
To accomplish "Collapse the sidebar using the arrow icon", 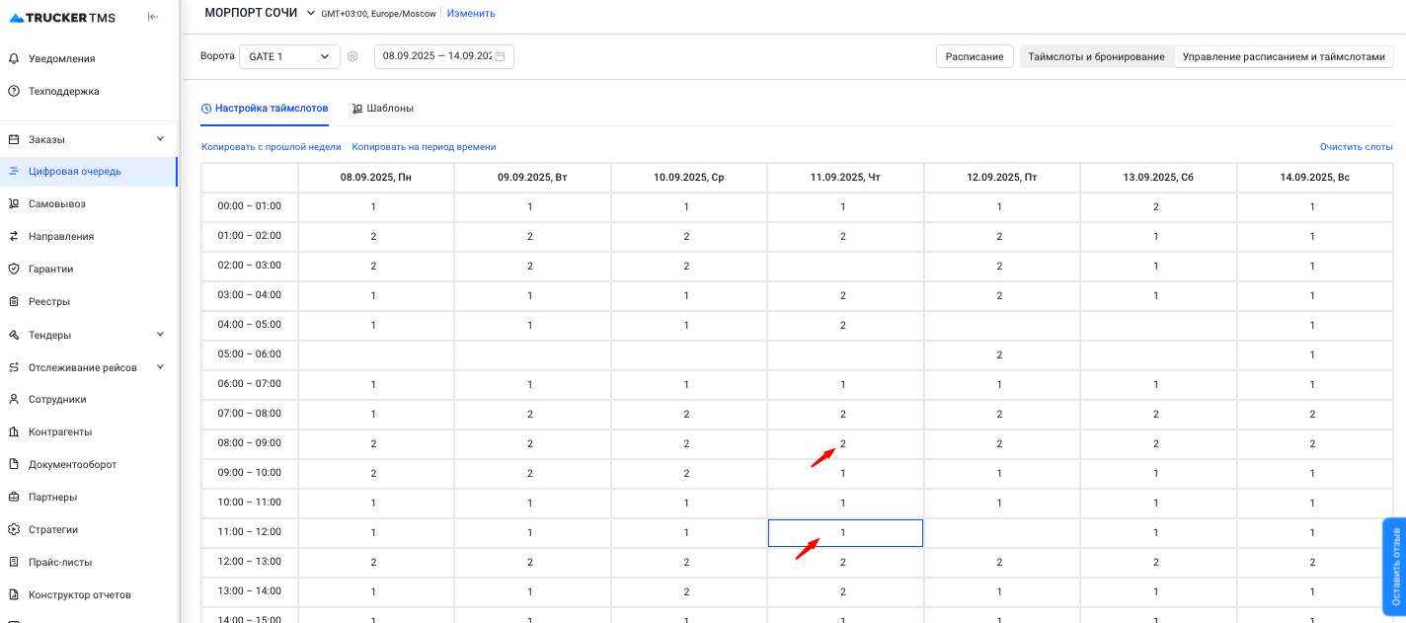I will [x=152, y=17].
